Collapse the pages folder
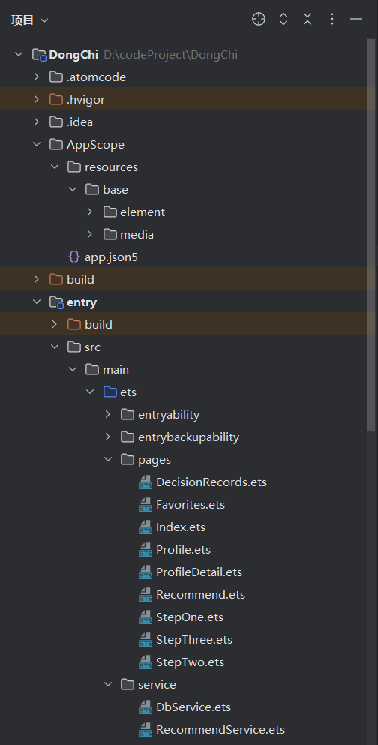 [x=108, y=459]
